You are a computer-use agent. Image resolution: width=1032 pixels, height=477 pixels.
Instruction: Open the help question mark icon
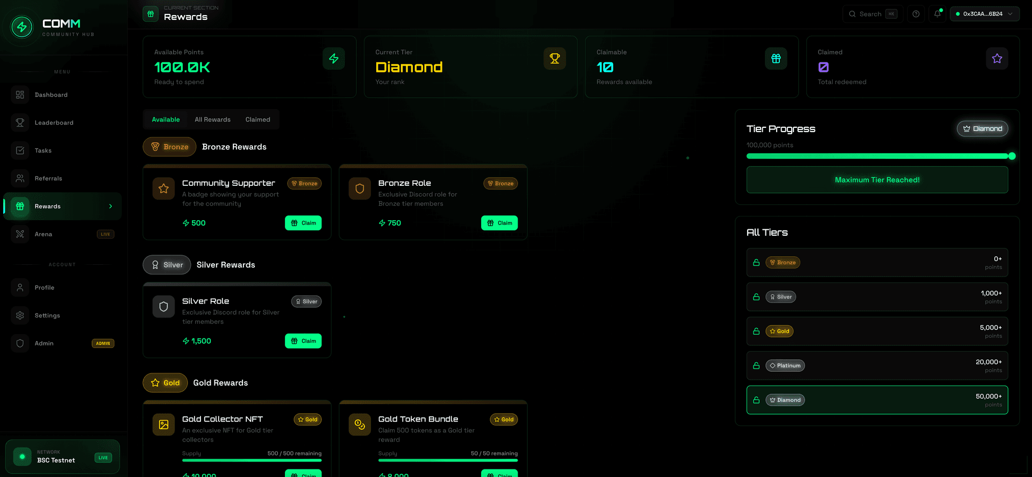pyautogui.click(x=916, y=14)
